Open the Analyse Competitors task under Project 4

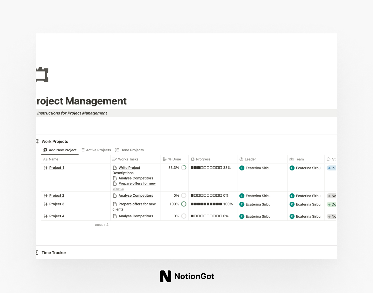(x=136, y=216)
